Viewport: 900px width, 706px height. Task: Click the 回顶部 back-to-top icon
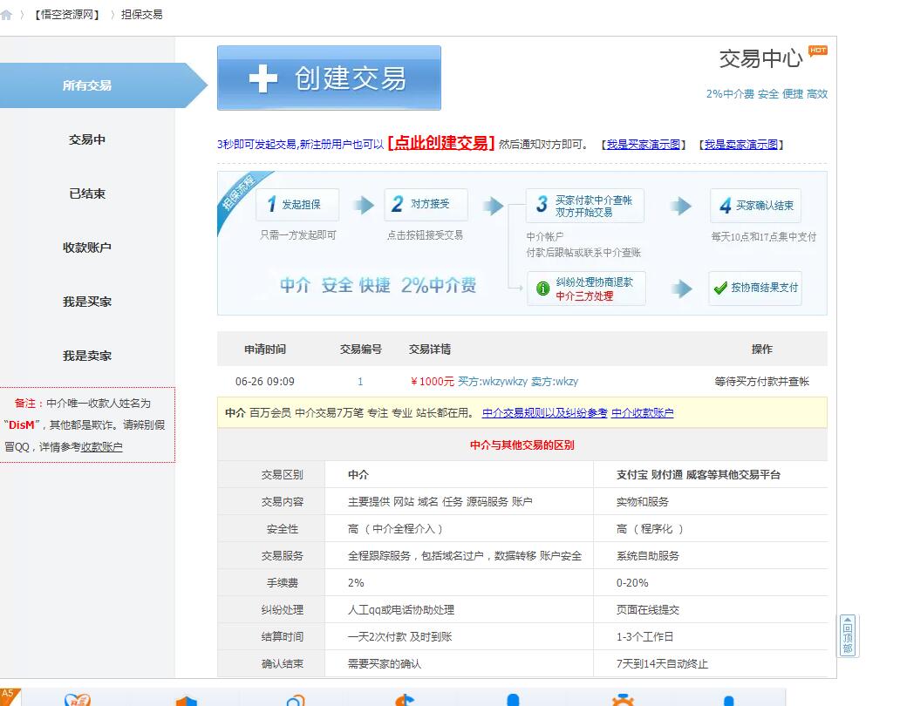tap(847, 635)
